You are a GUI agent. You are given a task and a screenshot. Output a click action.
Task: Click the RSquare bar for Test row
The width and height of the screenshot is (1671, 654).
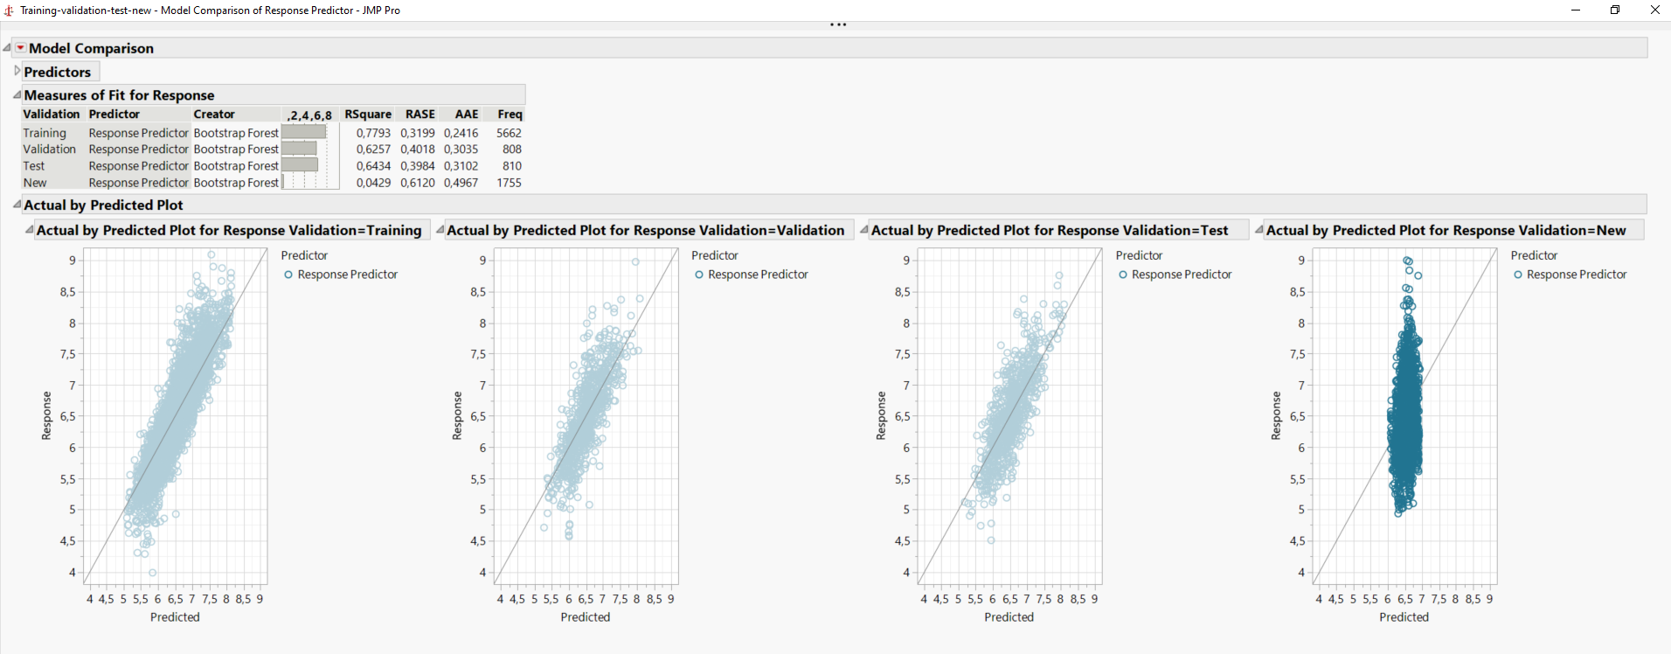[300, 165]
